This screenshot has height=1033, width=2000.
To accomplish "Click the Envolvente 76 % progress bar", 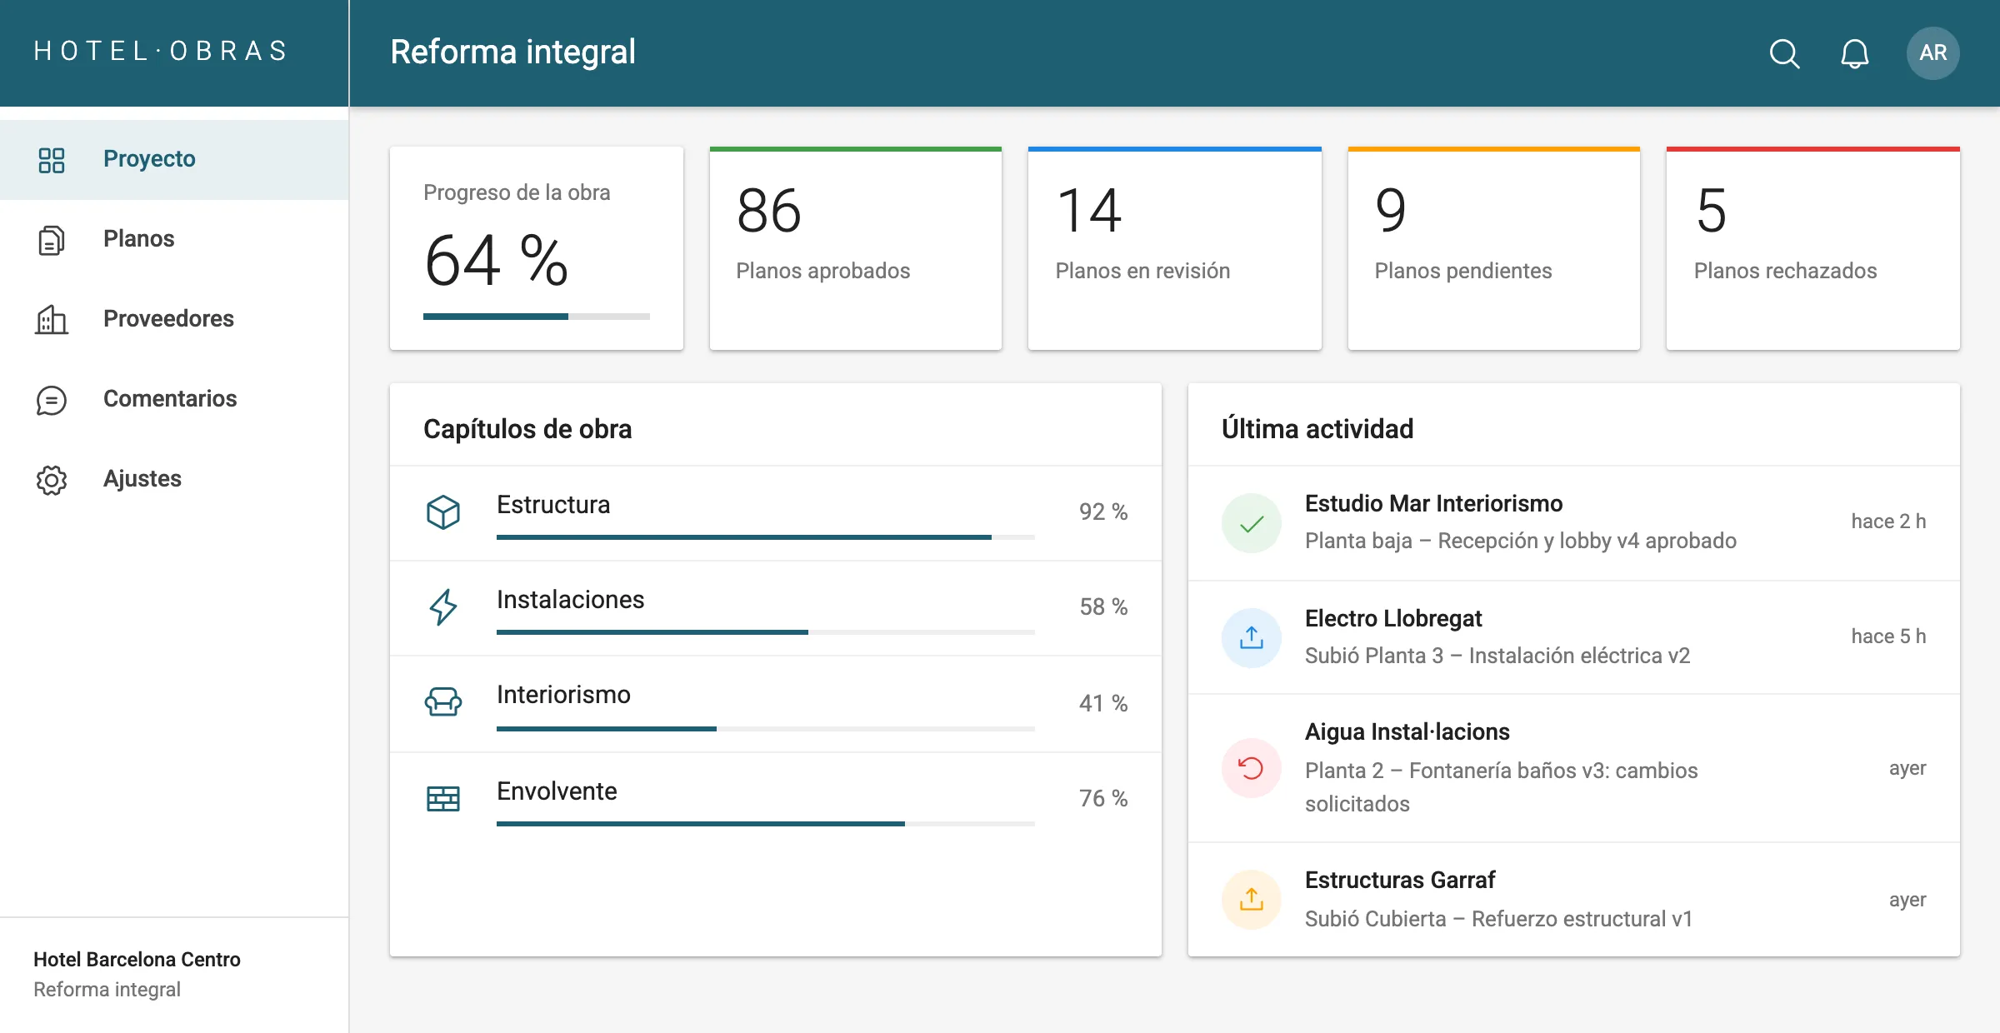I will 766,824.
